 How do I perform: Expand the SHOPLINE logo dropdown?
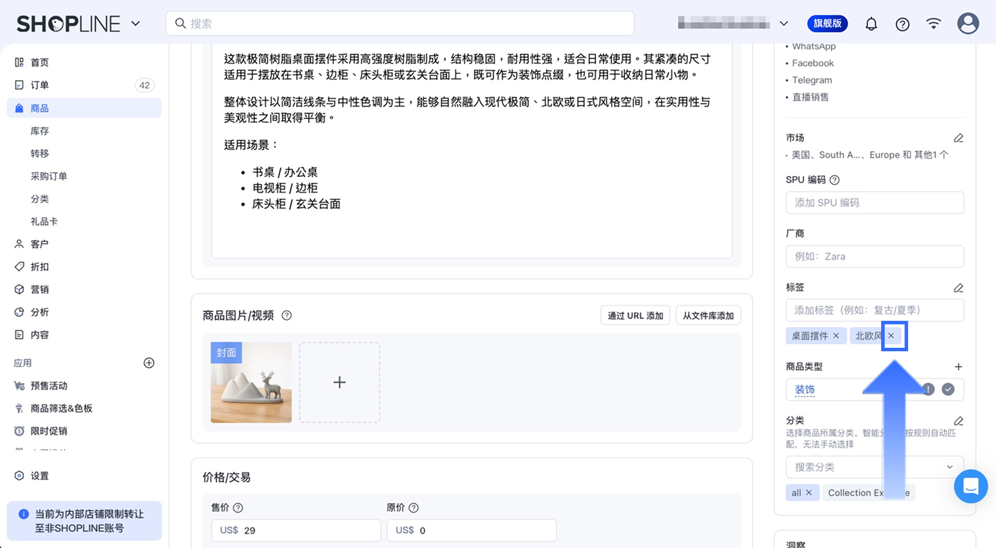[x=135, y=24]
